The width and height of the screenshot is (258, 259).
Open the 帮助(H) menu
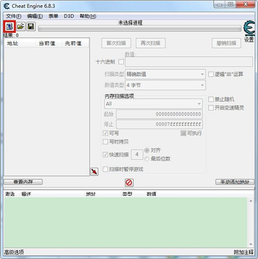click(x=88, y=16)
